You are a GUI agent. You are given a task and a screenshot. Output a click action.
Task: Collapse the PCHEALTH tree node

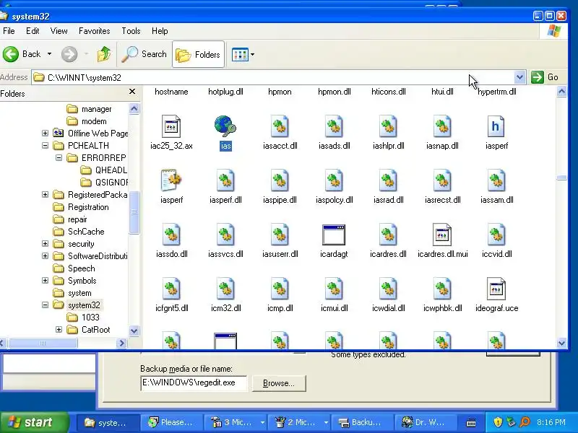tap(45, 146)
